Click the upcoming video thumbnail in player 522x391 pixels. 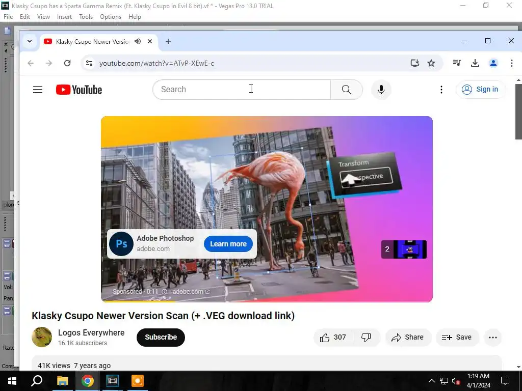(x=404, y=249)
